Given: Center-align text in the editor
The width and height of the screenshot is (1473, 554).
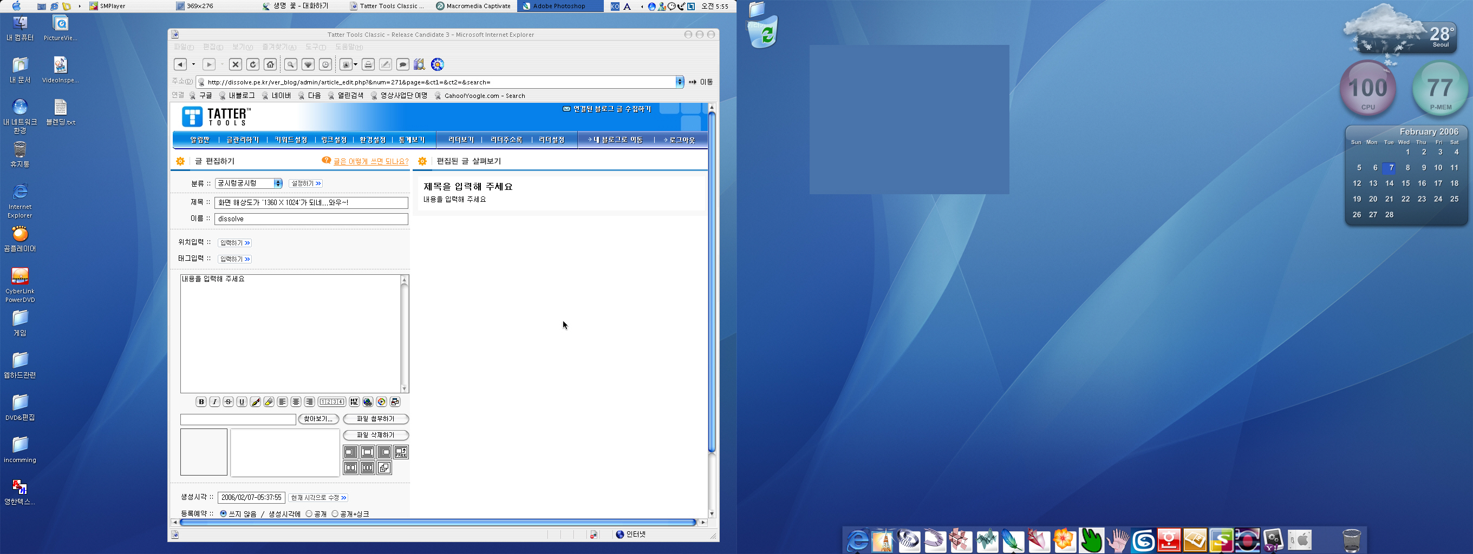Looking at the screenshot, I should tap(296, 402).
